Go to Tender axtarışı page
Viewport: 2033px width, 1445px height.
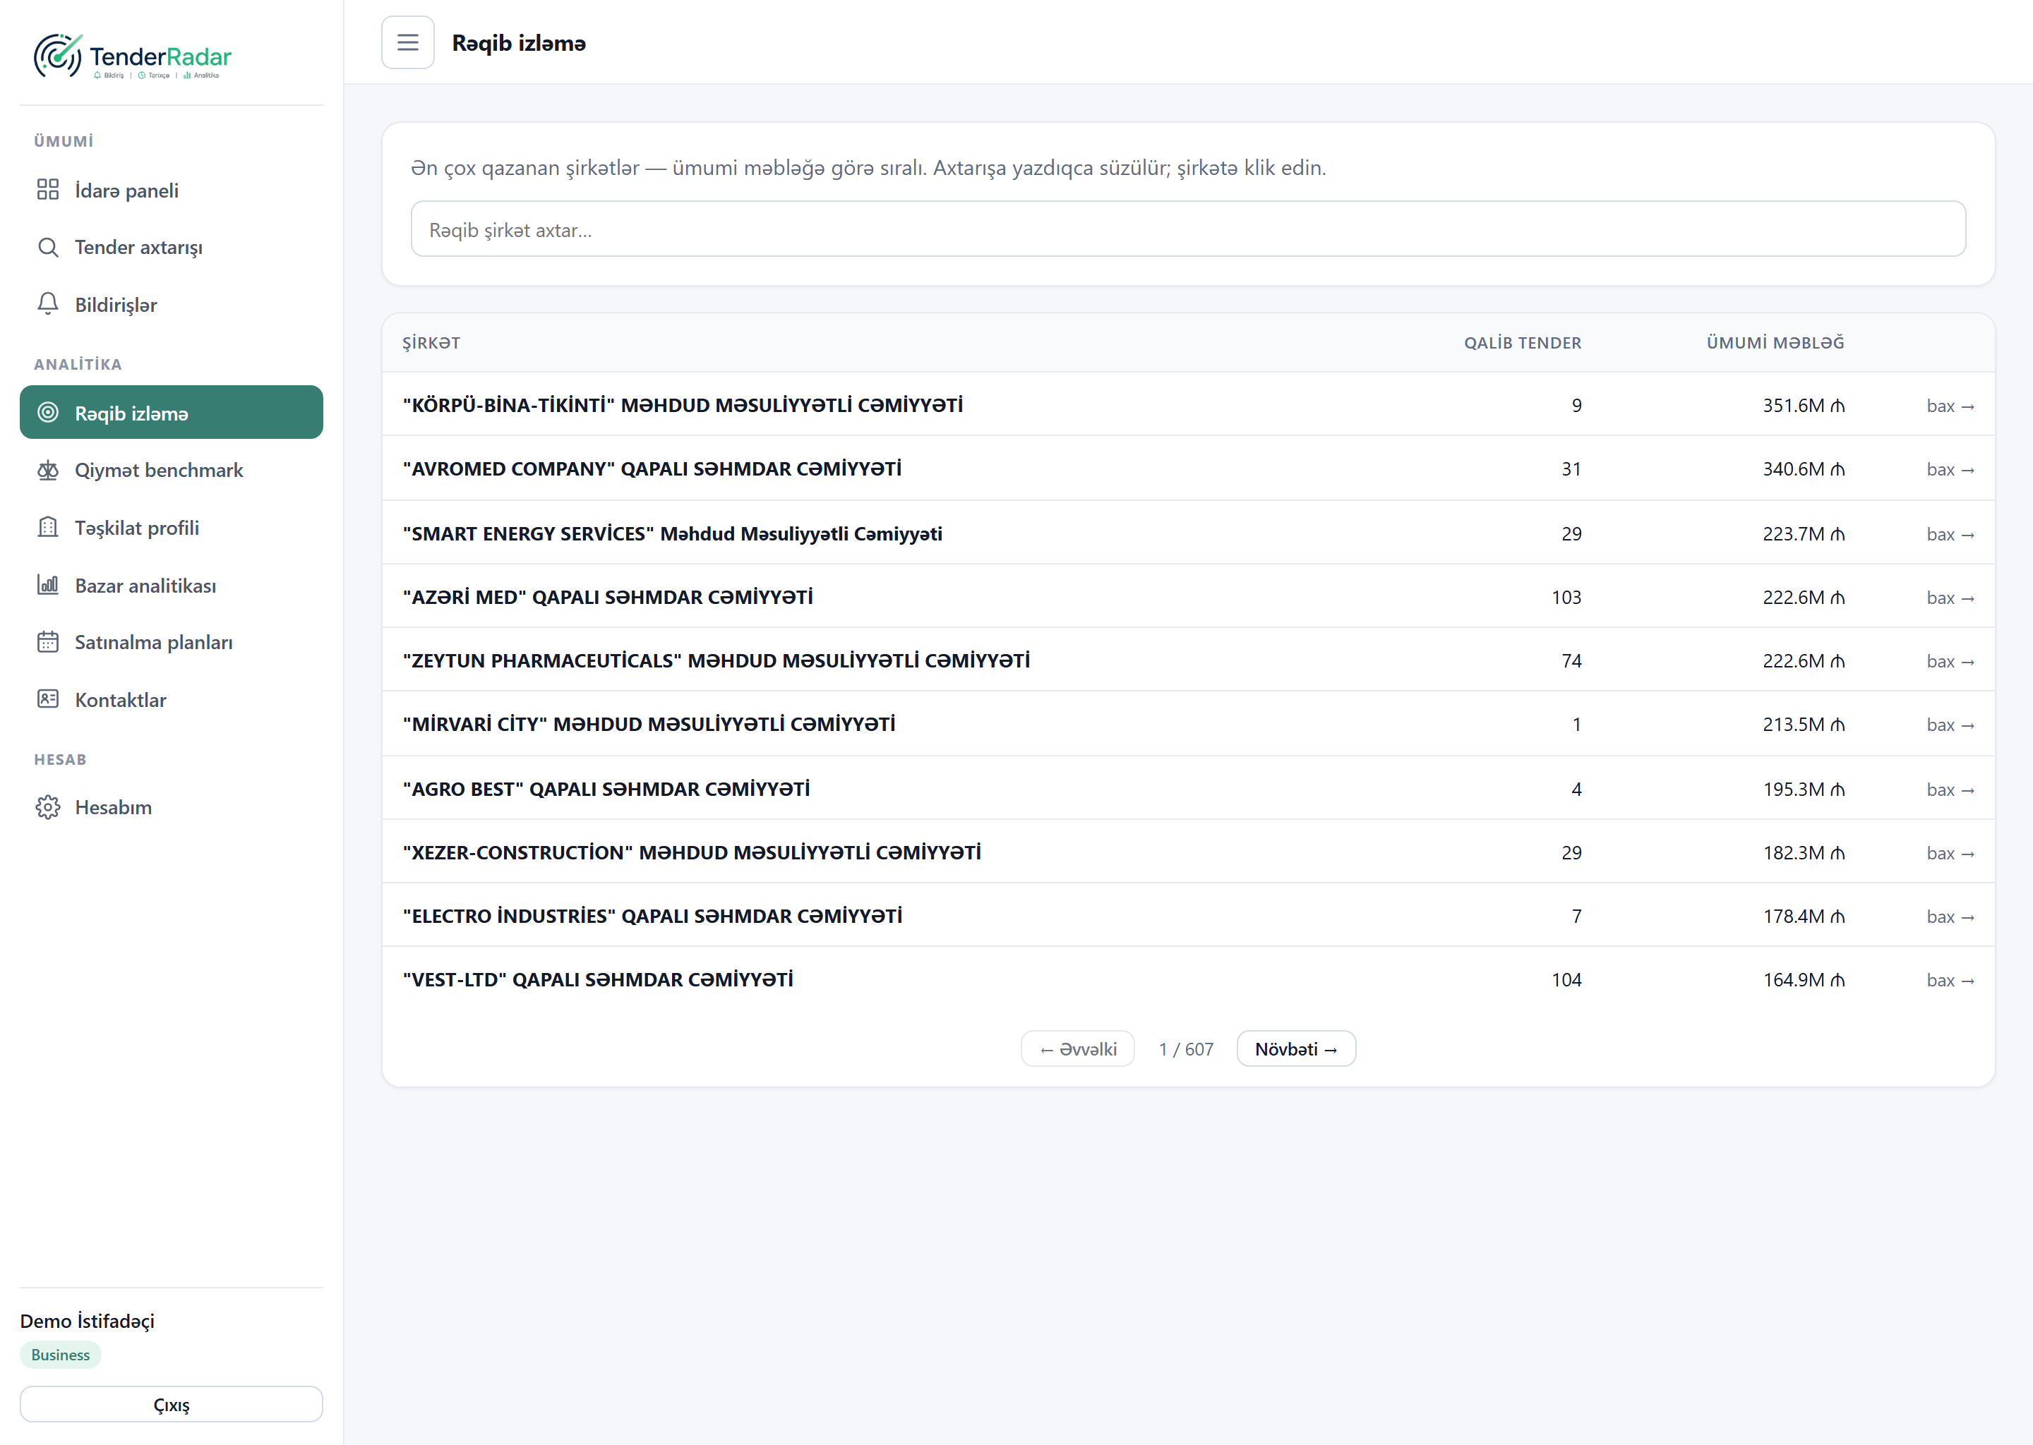[171, 248]
